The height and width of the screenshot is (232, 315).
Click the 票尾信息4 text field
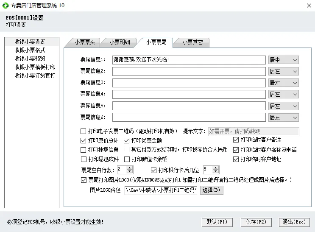[189, 94]
